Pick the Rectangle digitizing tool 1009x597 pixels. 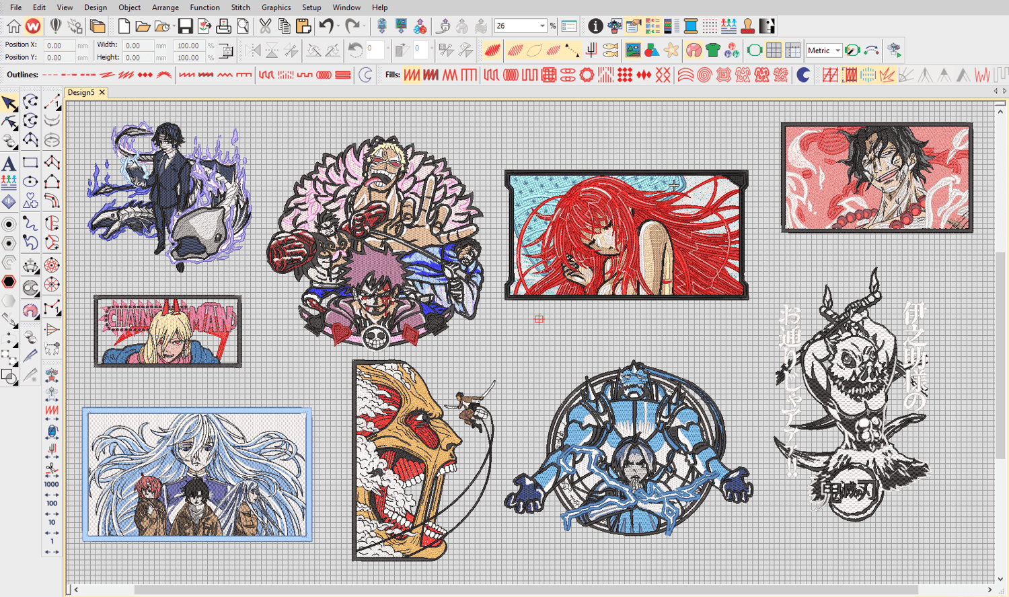(x=30, y=162)
